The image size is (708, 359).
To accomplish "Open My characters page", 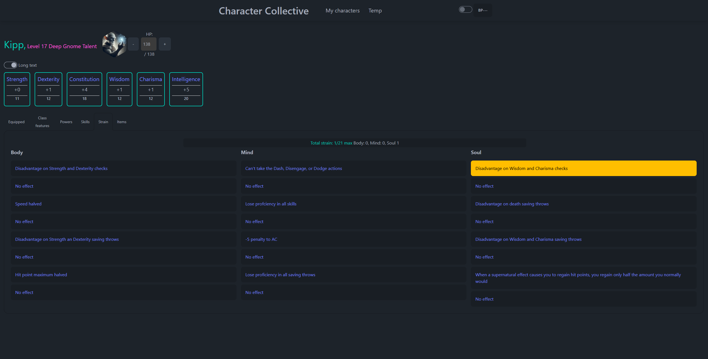I will click(342, 11).
